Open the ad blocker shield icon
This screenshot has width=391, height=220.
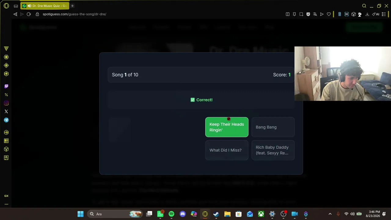(x=308, y=14)
